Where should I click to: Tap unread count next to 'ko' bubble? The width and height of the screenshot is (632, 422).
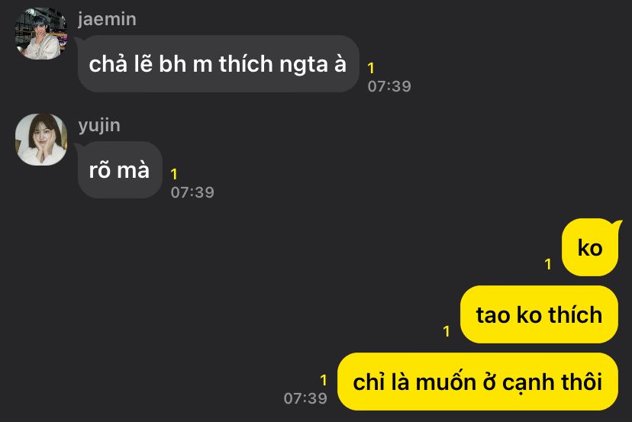[548, 264]
